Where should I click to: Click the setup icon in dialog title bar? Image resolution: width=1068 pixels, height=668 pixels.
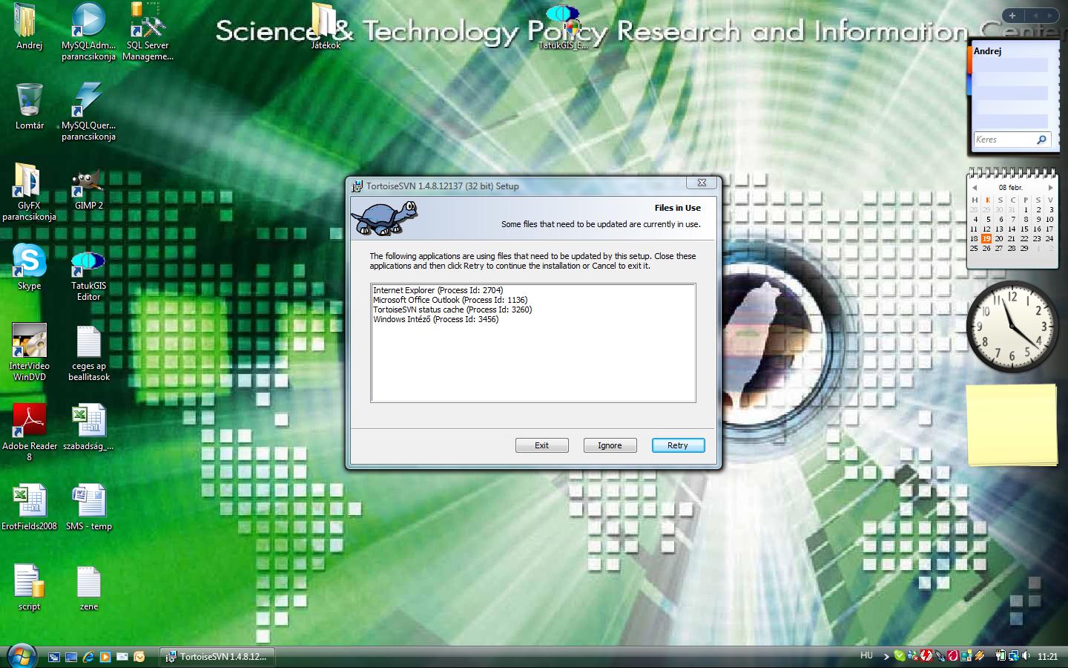[x=357, y=186]
